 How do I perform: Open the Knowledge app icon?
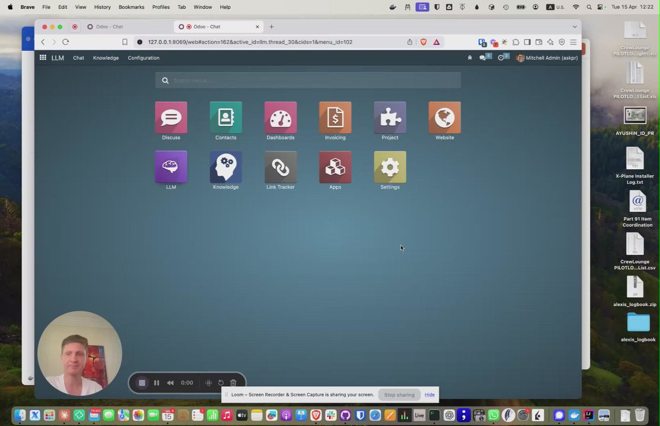point(226,167)
